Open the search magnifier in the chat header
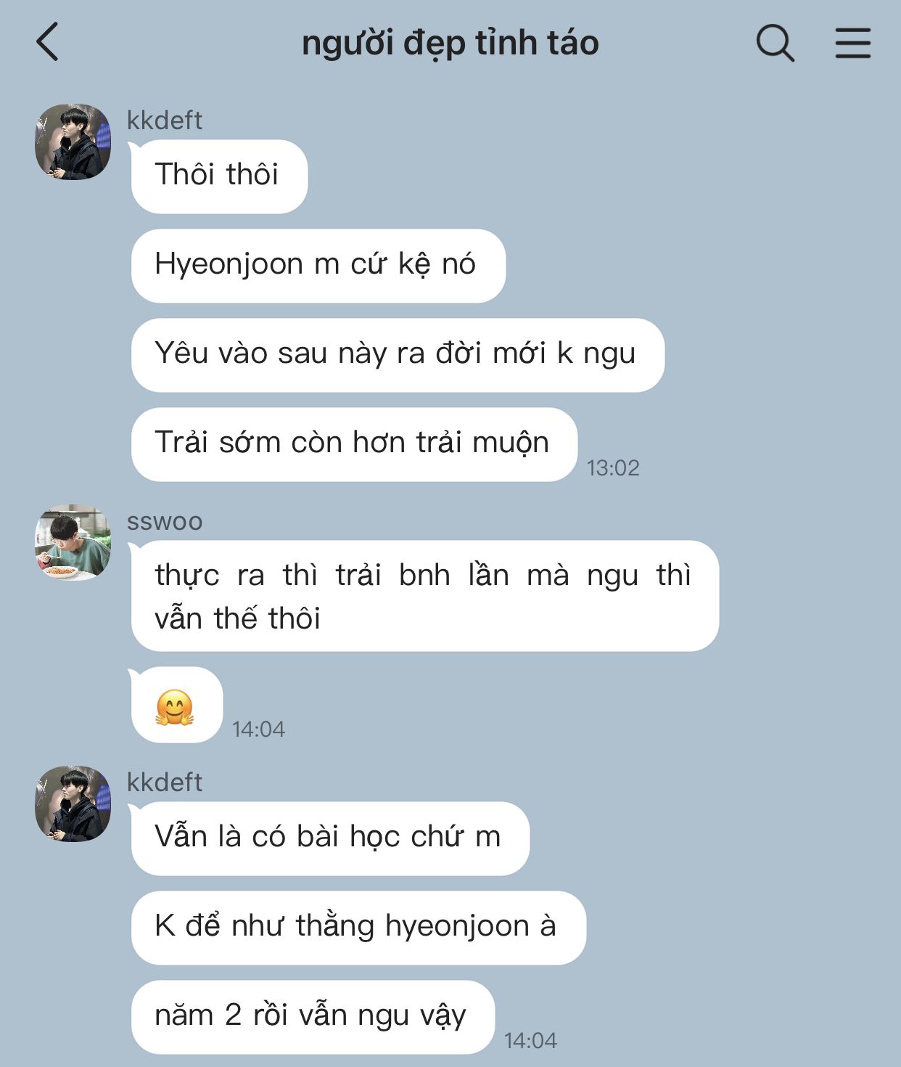Viewport: 901px width, 1067px height. coord(775,42)
